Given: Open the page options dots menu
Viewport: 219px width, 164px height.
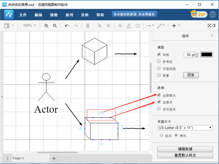Looking at the screenshot, I should click(7, 158).
